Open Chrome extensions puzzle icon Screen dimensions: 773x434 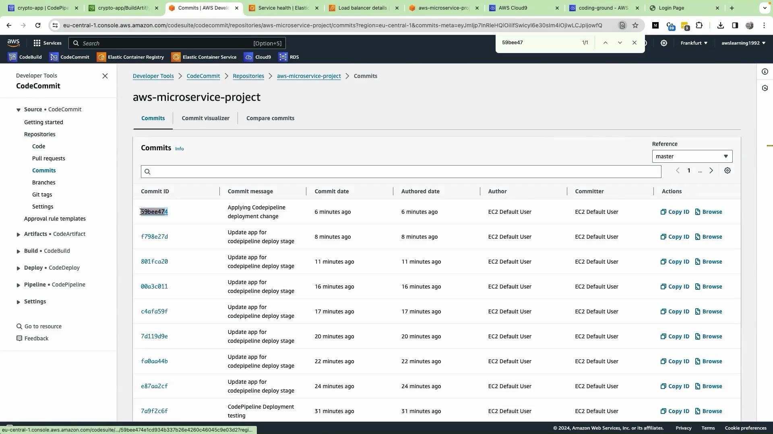[699, 25]
